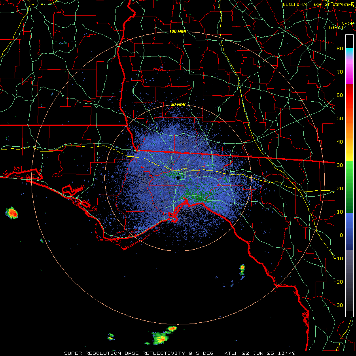Click the 80 value on the dBZ scale
Image resolution: width=356 pixels, height=356 pixels.
[x=340, y=49]
